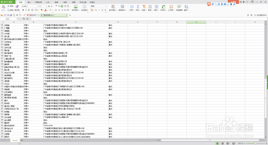Image resolution: width=268 pixels, height=145 pixels.
Task: Click Rows and Columns (行和列) icon
Action: point(163,7)
